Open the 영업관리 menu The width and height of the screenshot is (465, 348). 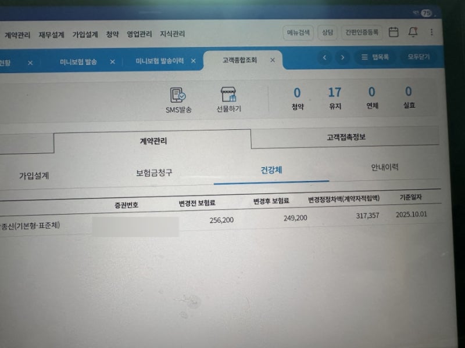139,34
